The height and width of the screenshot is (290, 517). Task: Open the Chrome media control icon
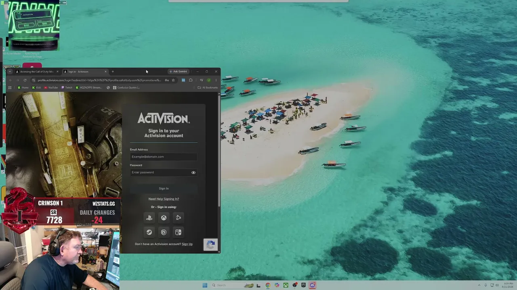pyautogui.click(x=201, y=80)
